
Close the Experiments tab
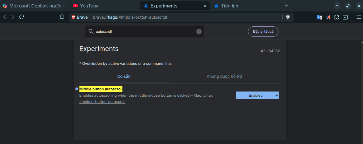pos(205,6)
